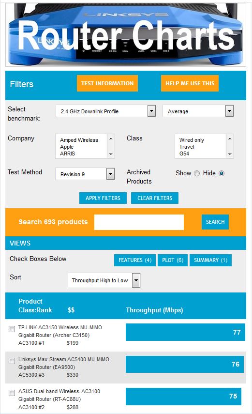Viewport: 252px width, 414px height.
Task: Click the $199 price of TP-LINK router
Action: [x=73, y=343]
